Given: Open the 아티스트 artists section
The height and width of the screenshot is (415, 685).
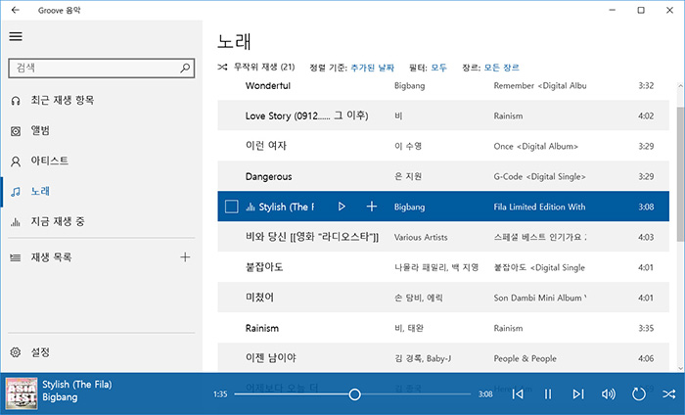Looking at the screenshot, I should point(49,161).
